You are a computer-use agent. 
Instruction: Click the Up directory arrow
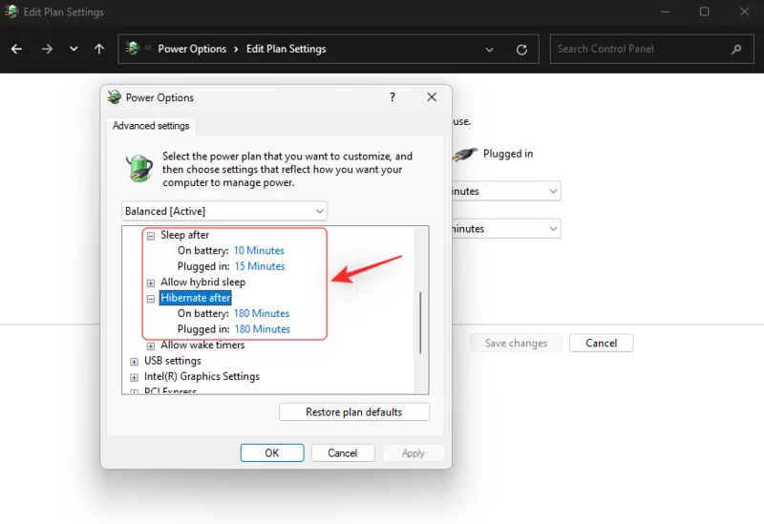[x=99, y=49]
